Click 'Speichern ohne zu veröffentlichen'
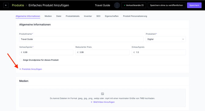Viewport: 205px width, 111px height. pyautogui.click(x=166, y=6)
